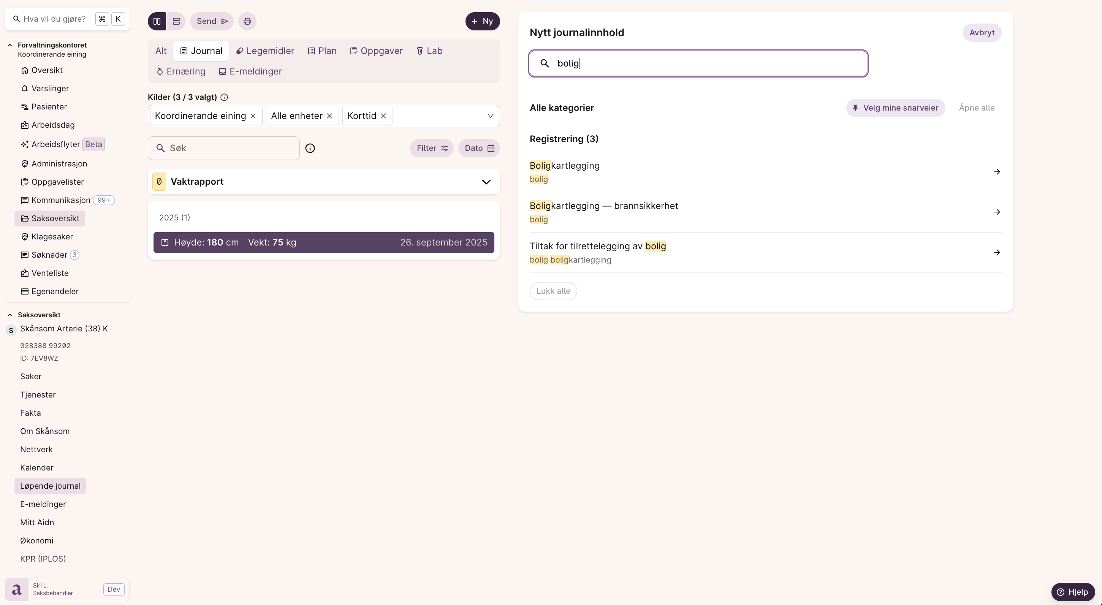Remove the Alle enheter source tag
The width and height of the screenshot is (1102, 605).
click(329, 116)
